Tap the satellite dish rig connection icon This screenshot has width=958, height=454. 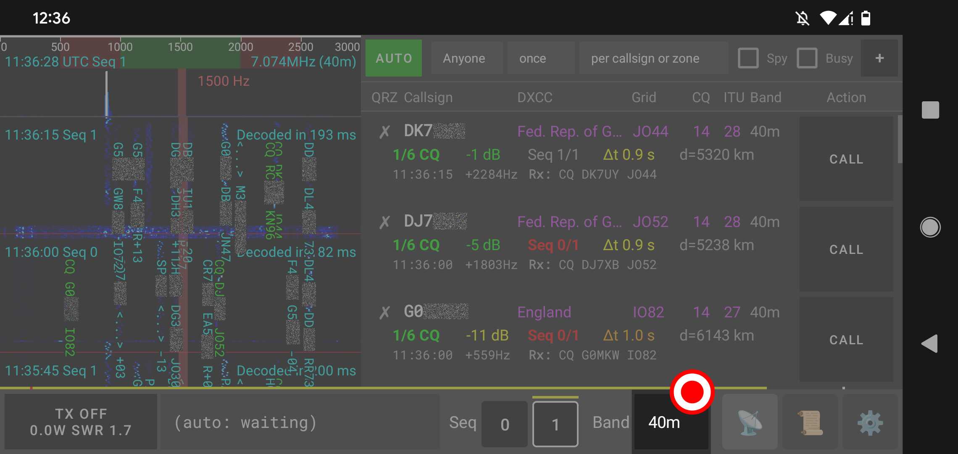tap(750, 422)
